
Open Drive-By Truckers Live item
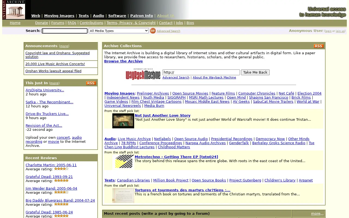tap(47, 114)
